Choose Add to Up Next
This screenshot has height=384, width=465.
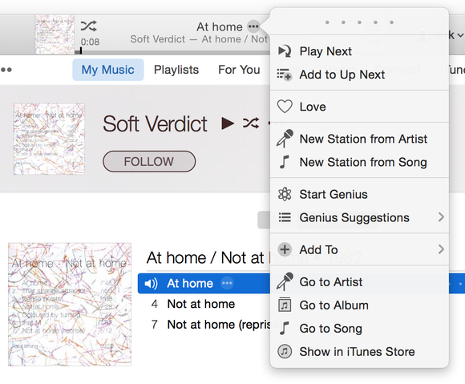tap(359, 75)
